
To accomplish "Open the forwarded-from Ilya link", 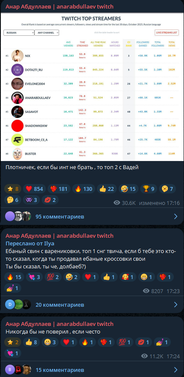I will (x=30, y=244).
